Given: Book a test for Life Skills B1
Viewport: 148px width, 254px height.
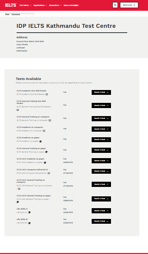Looking at the screenshot, I should pos(101,221).
